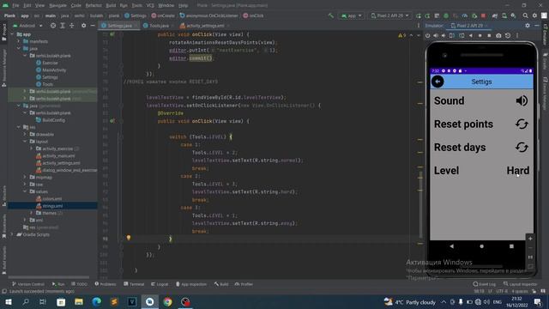549x309 pixels.
Task: Tap the back arrow in Settigs app bar
Action: pyautogui.click(x=437, y=82)
